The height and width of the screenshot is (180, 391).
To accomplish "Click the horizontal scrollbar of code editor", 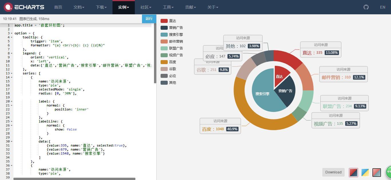I will [x=74, y=179].
